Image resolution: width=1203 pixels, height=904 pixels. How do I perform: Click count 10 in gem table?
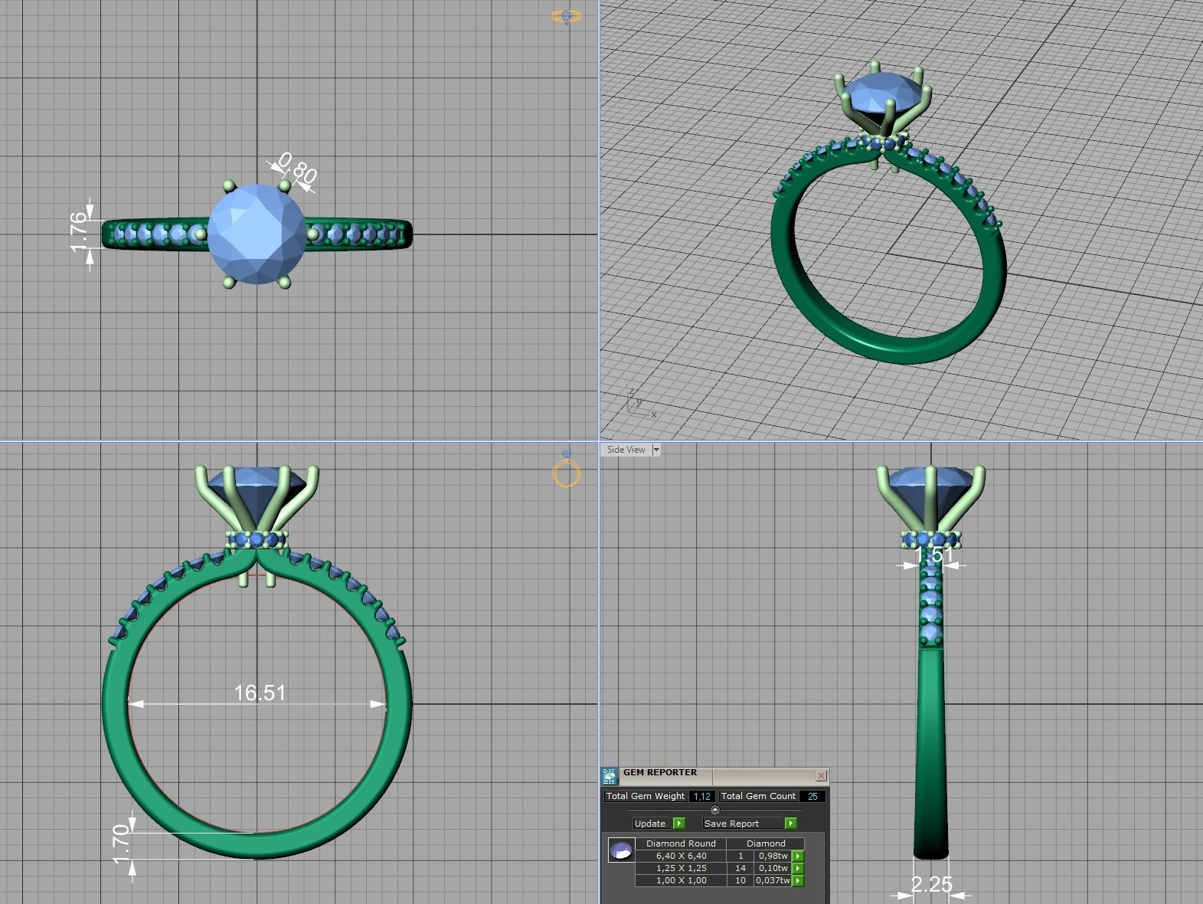pos(740,880)
